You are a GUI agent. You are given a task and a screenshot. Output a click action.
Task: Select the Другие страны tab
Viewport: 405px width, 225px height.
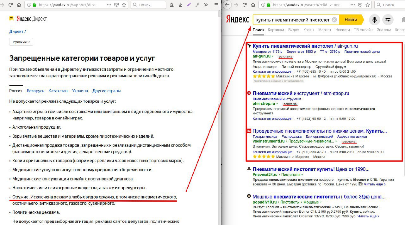[106, 91]
